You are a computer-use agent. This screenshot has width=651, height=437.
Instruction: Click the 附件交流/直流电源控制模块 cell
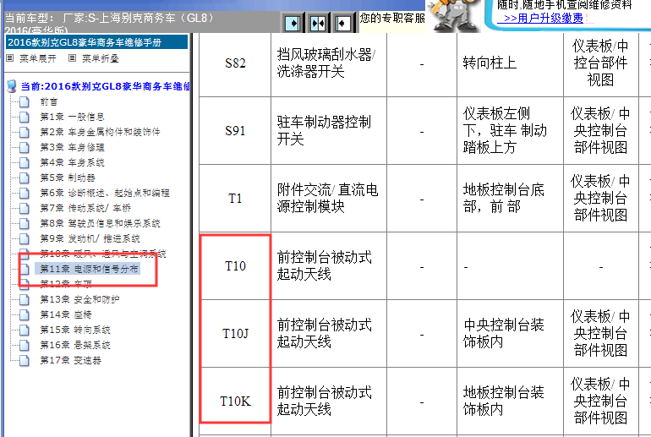329,199
